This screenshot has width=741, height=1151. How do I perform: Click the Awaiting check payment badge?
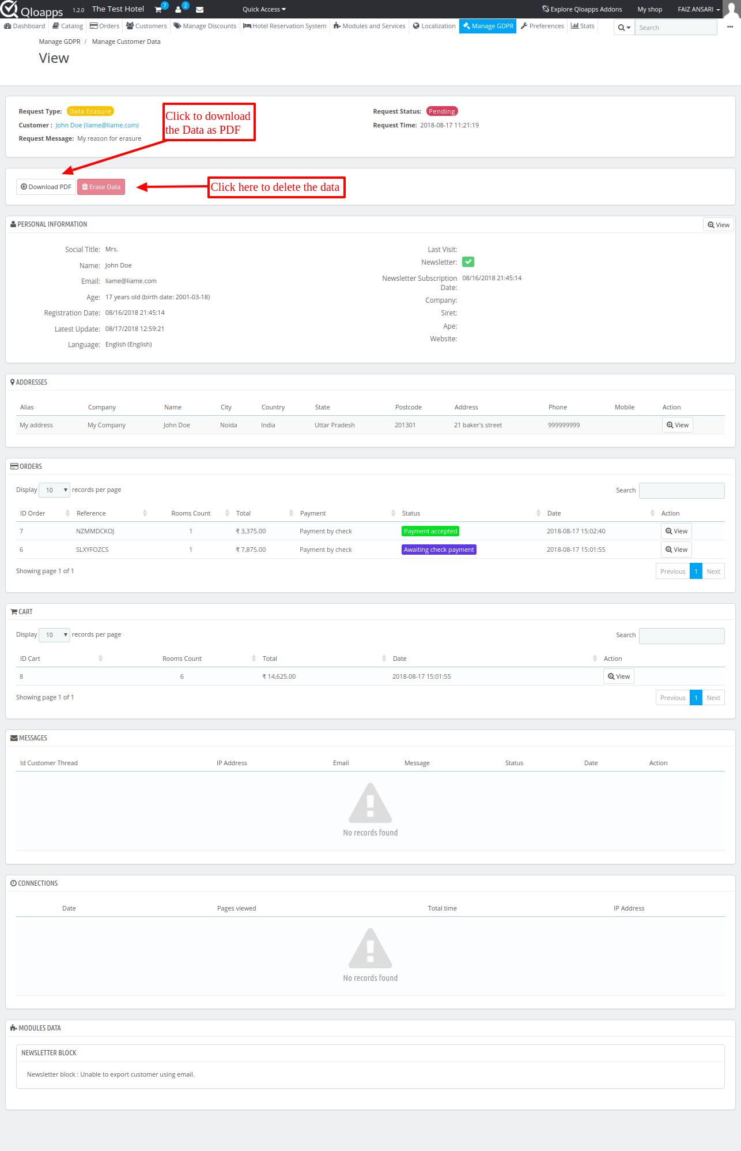point(439,550)
